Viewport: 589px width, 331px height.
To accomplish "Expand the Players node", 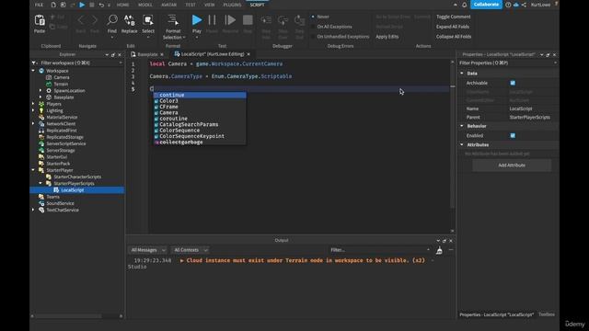I will pos(33,104).
